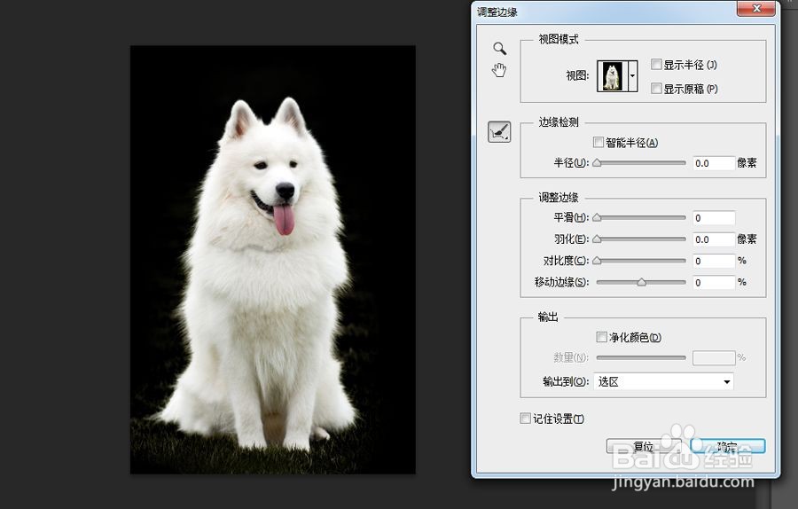Click the Samoyed dog image on canvas
Viewport: 798px width, 509px height.
coord(273,260)
